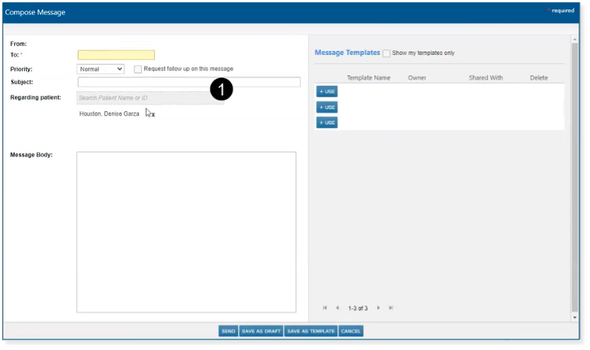590x350 pixels.
Task: Jump to last templates page
Action: coord(391,308)
